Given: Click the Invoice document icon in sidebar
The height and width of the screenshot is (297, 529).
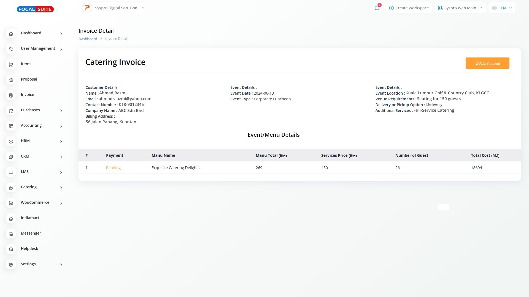Looking at the screenshot, I should [x=11, y=95].
